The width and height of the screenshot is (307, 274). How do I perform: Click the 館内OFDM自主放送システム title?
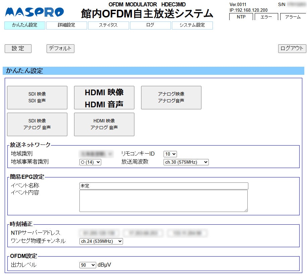147,14
